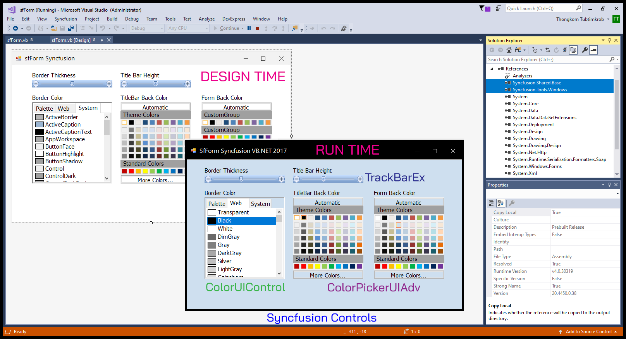Click Automatic in design-time TitleBar Back Color
Screen dimensions: 626x339
[155, 107]
